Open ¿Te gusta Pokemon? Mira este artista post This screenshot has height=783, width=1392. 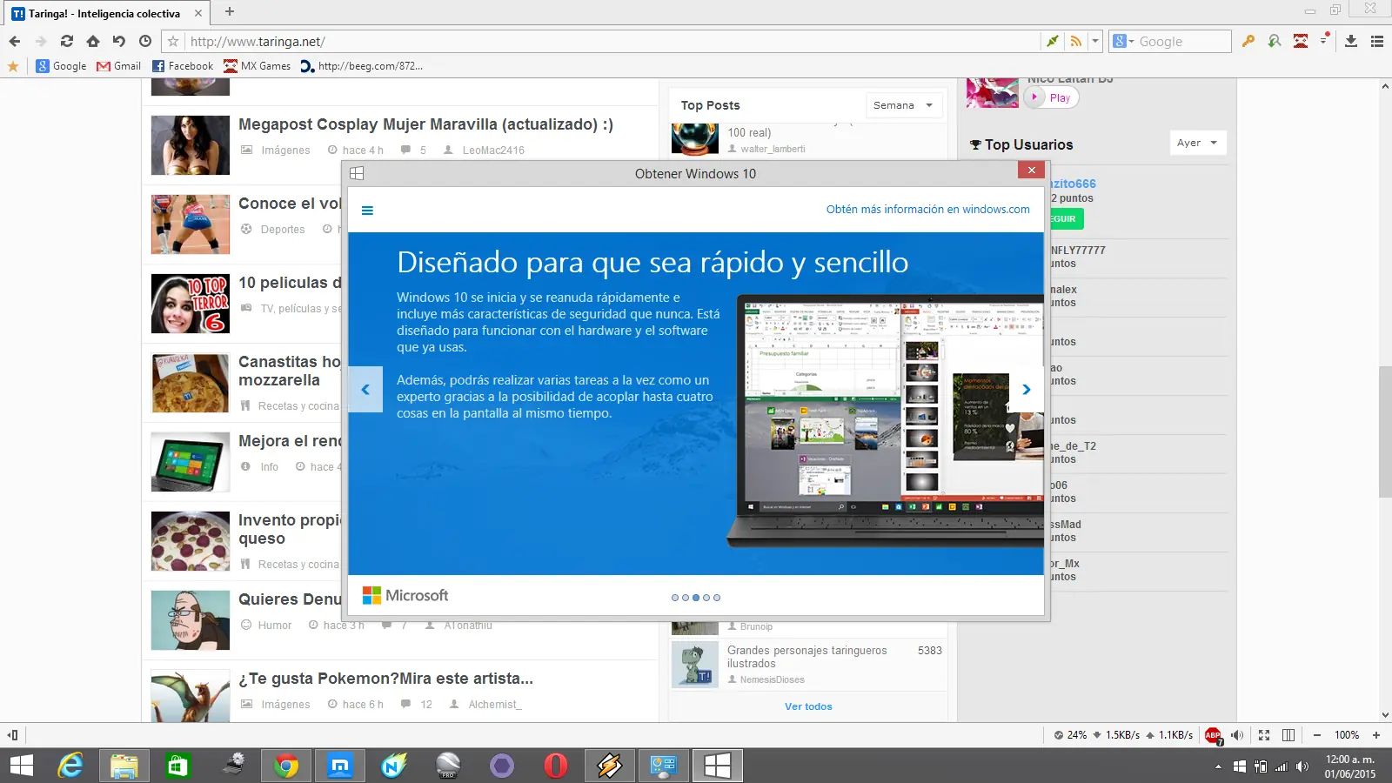coord(385,679)
